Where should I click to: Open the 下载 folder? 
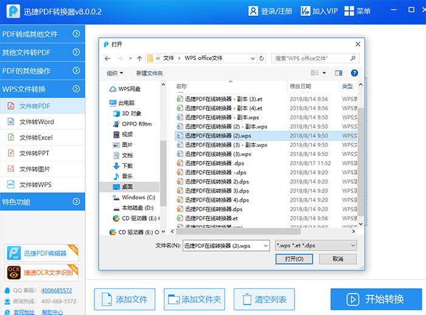tap(123, 166)
